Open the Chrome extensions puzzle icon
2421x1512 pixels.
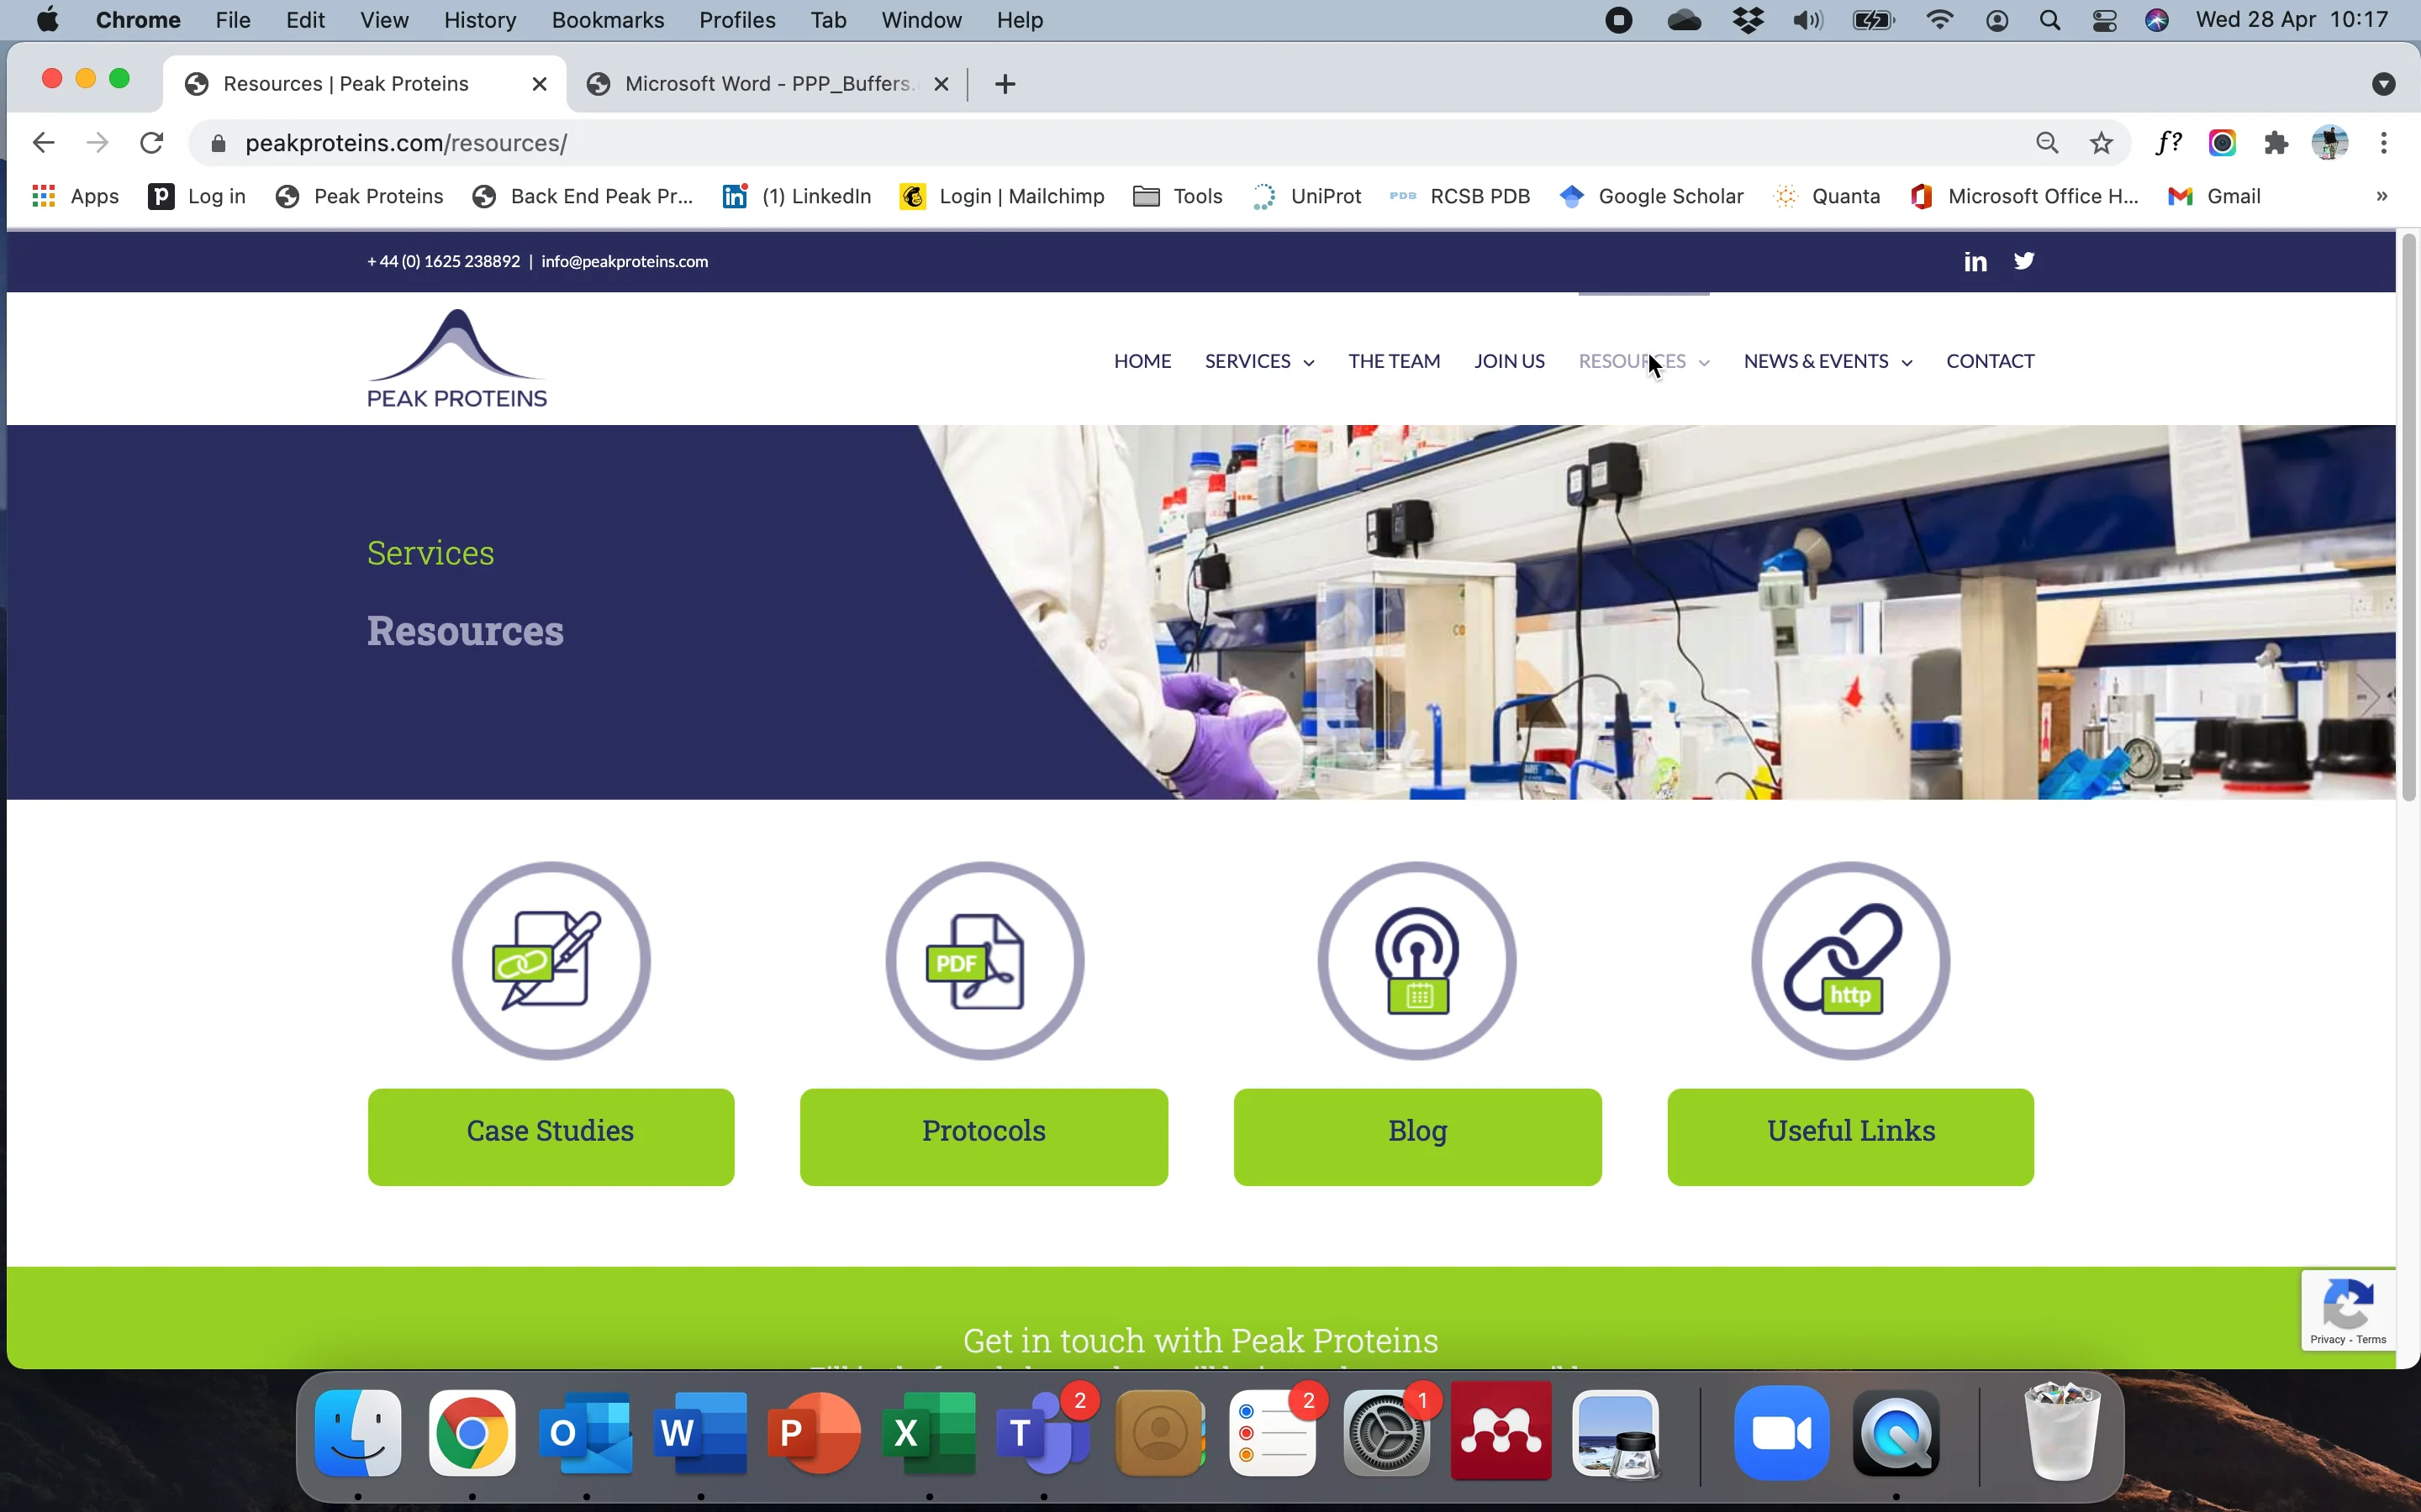[x=2277, y=143]
